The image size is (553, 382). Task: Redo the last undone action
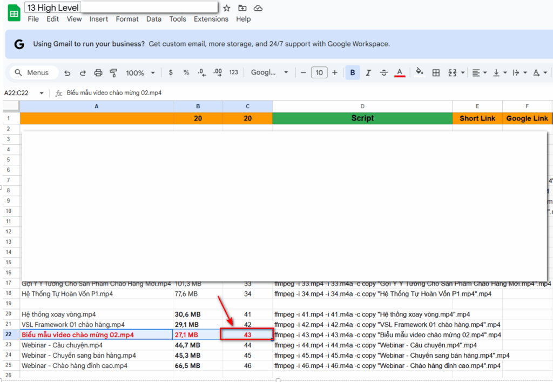click(83, 72)
